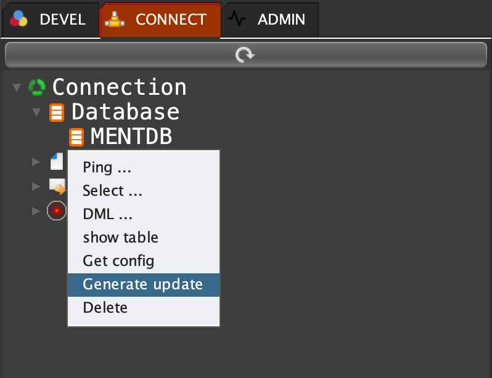
Task: Click the orange Database node icon
Action: pyautogui.click(x=57, y=113)
